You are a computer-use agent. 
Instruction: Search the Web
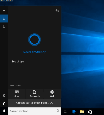52,94
